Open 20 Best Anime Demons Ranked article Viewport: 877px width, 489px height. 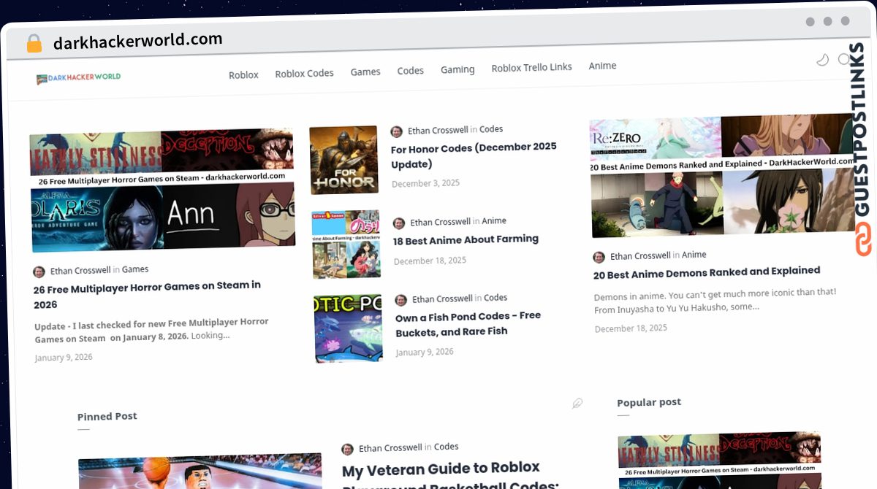[707, 272]
